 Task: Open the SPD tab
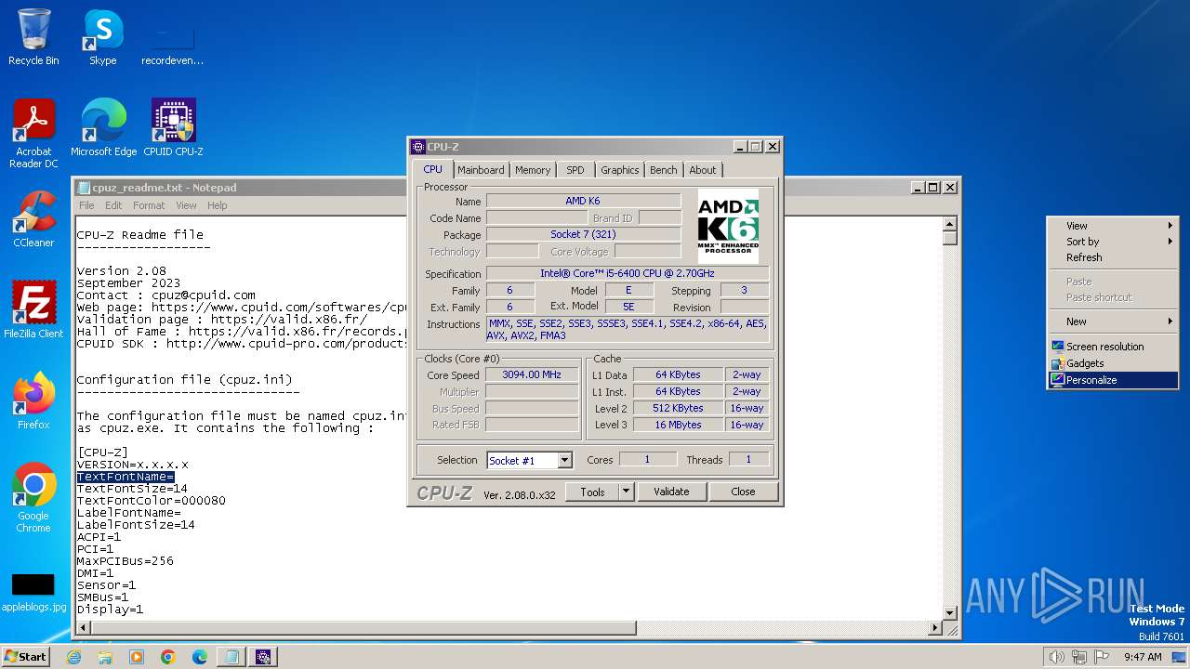tap(575, 170)
